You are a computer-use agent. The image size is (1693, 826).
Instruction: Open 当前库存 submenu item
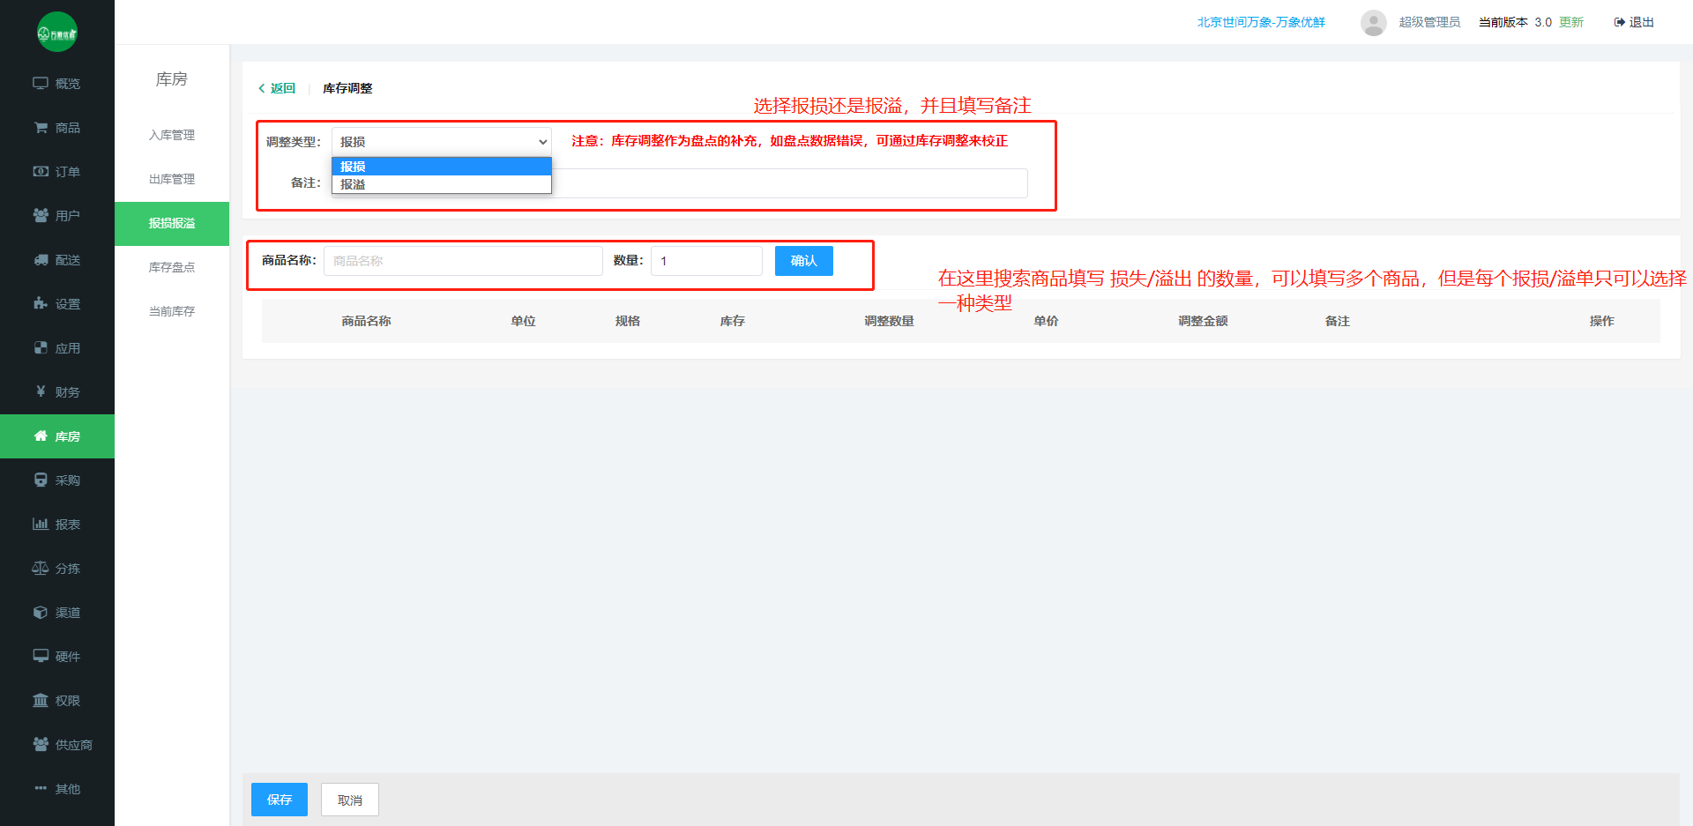click(172, 311)
